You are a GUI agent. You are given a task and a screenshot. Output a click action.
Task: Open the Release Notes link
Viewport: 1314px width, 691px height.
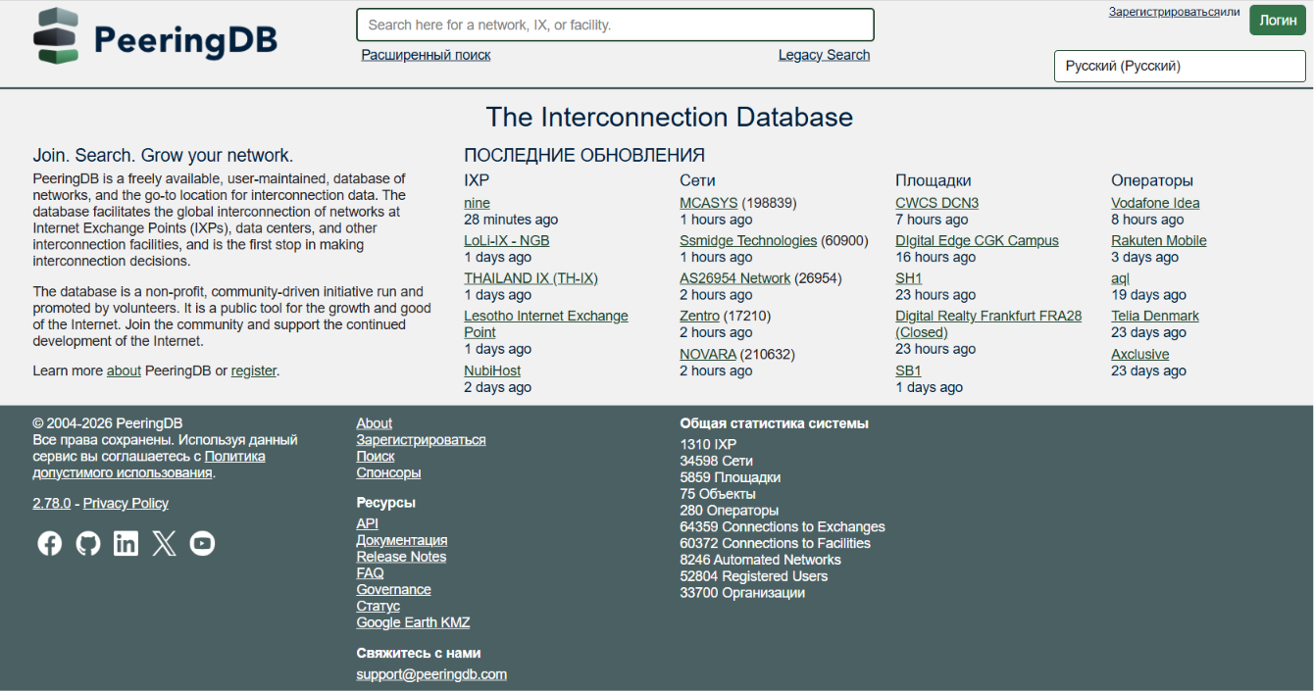point(401,557)
